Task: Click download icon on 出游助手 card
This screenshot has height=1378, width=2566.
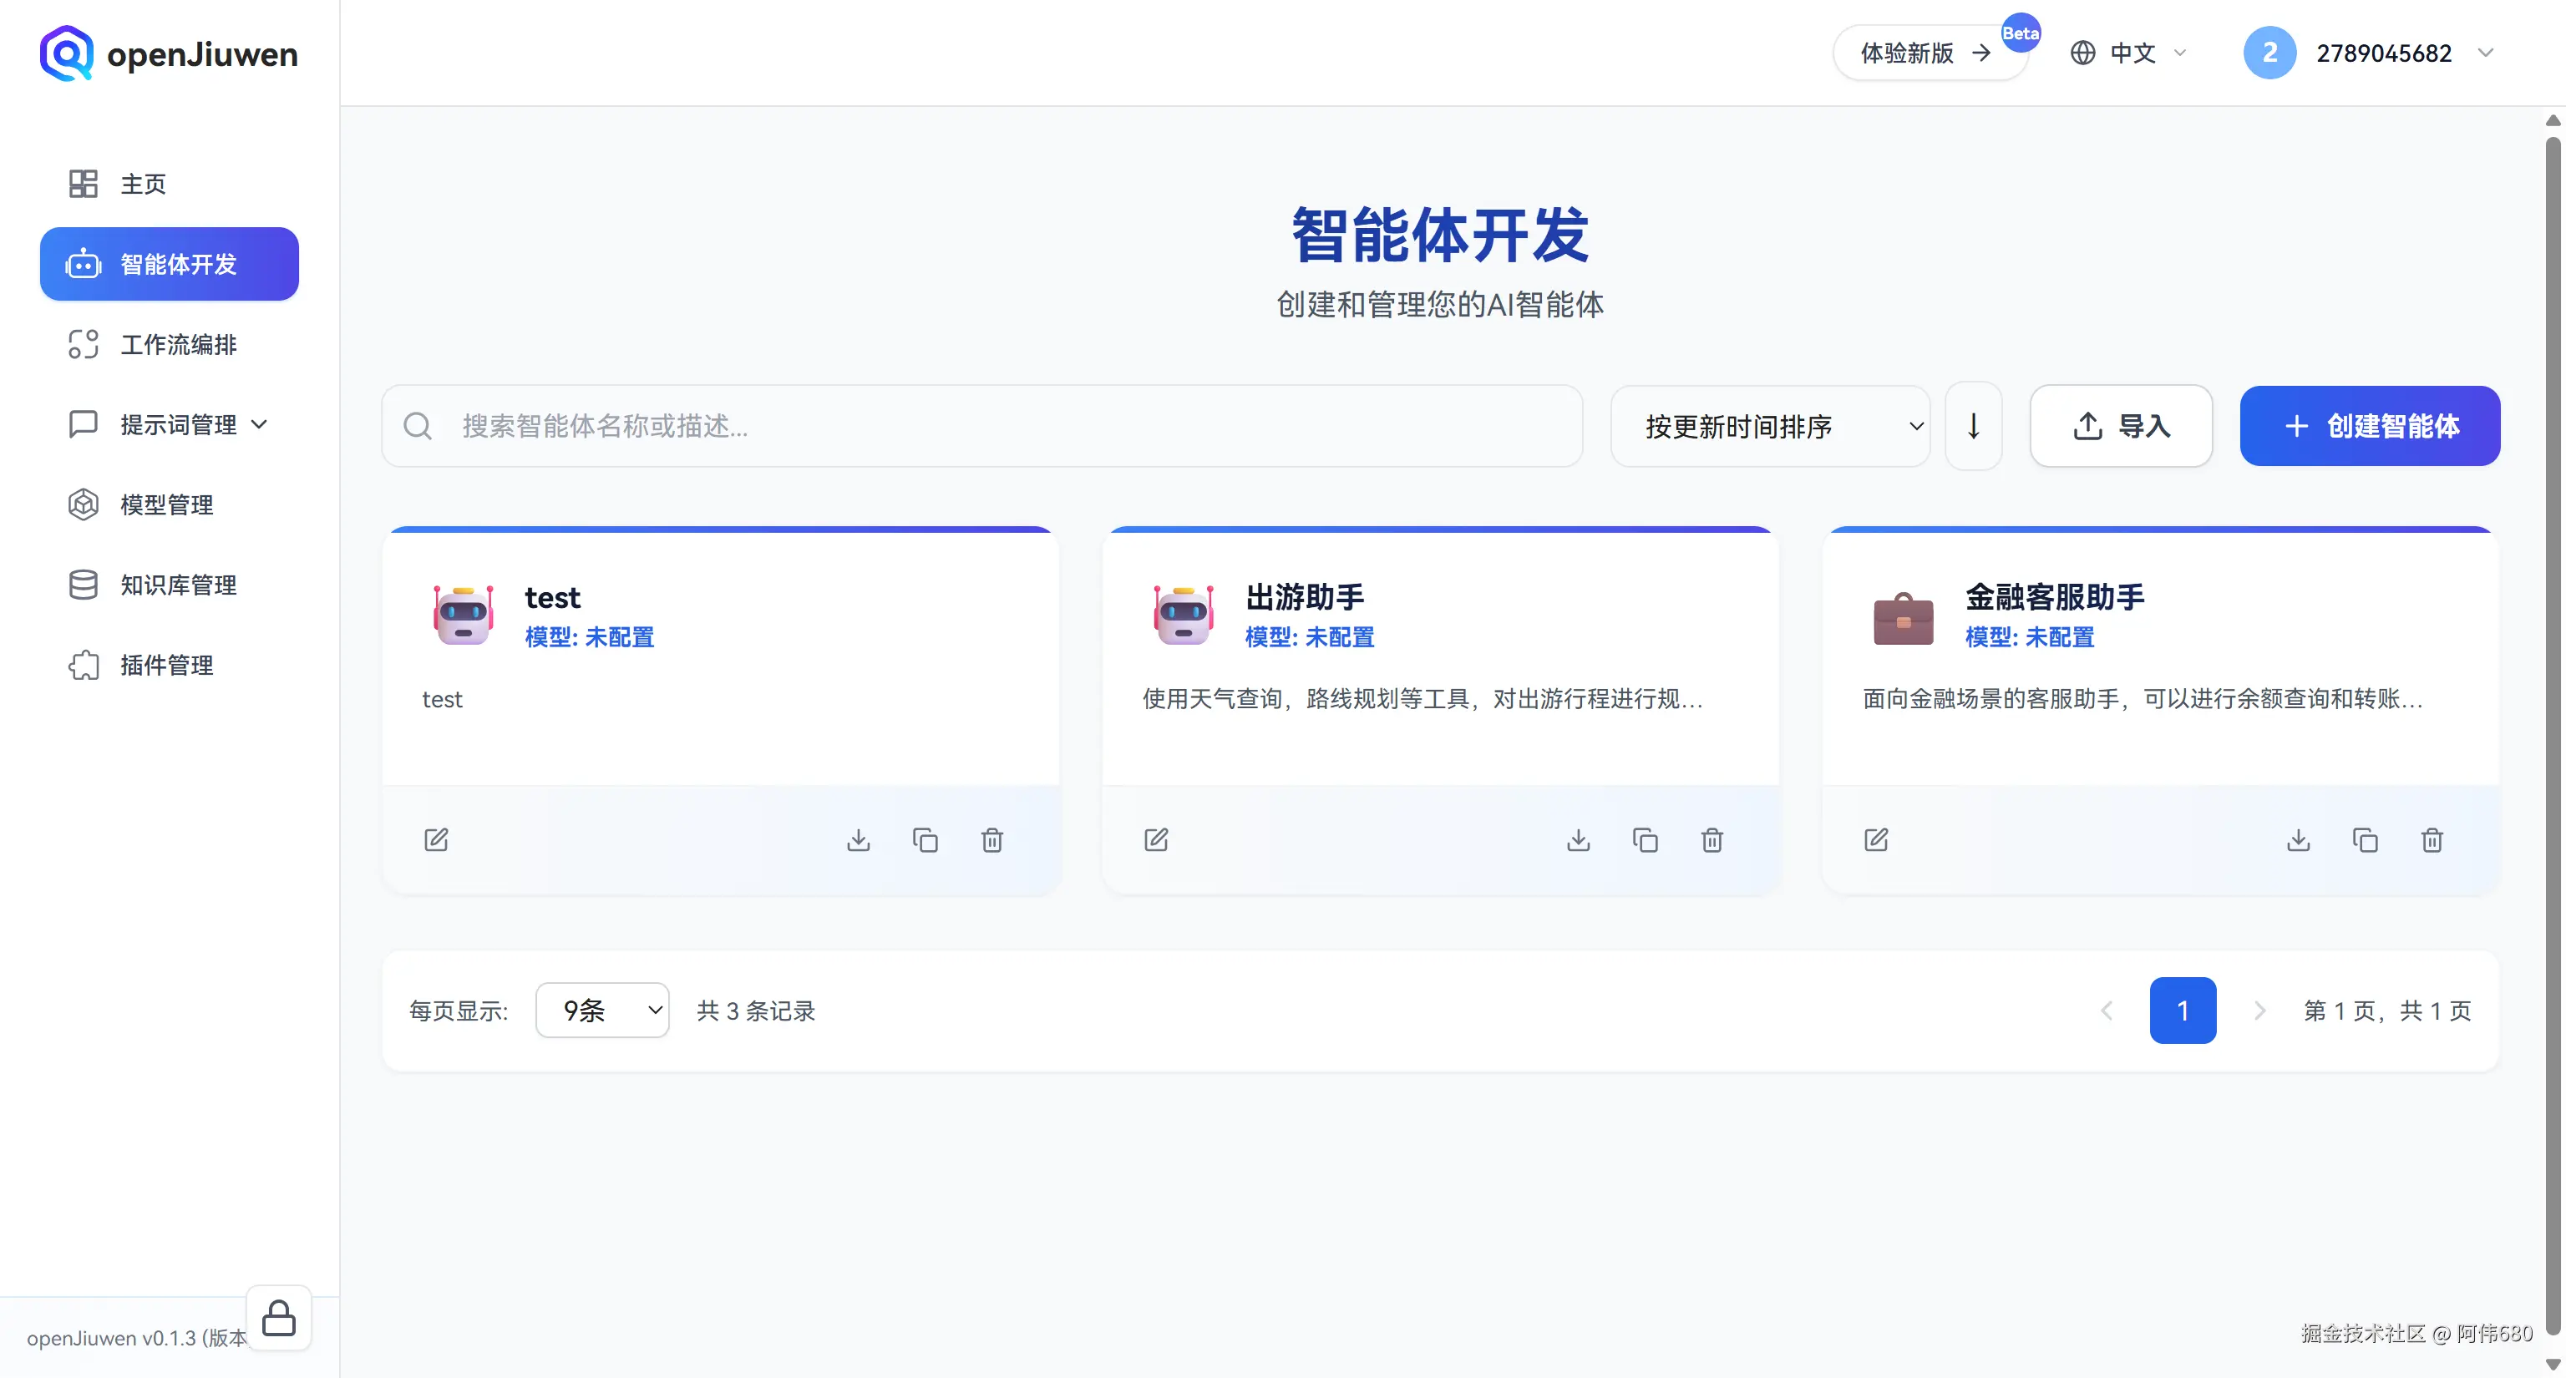Action: tap(1578, 839)
